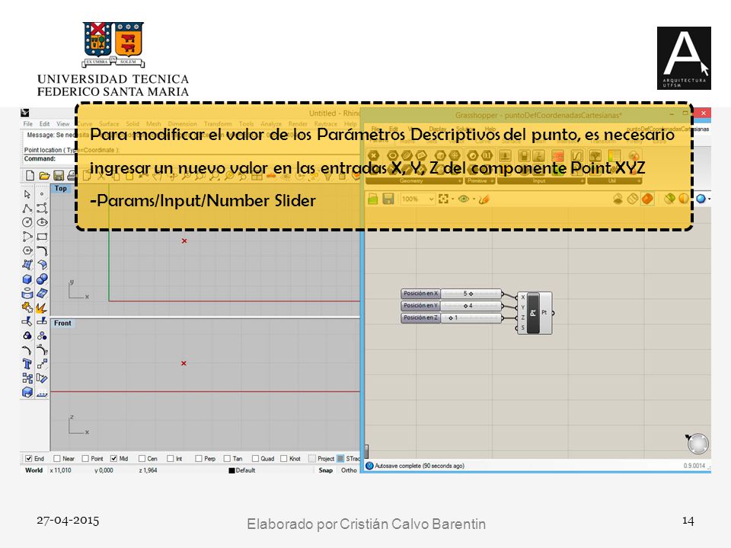Select the Trim tool icon

coord(27,321)
